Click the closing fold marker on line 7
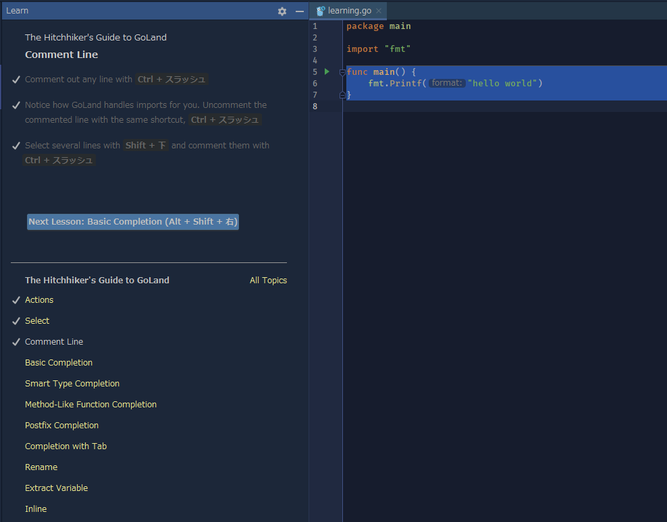 [x=342, y=95]
